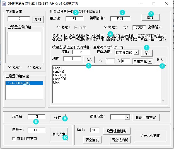174x149 pixels.
Task: Click the 主热键 field showing F1
Action: [x=74, y=18]
